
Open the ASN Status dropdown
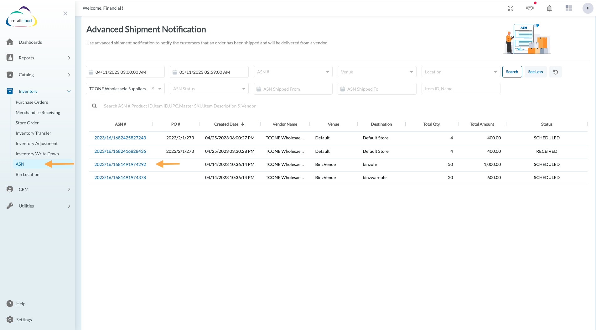click(209, 89)
